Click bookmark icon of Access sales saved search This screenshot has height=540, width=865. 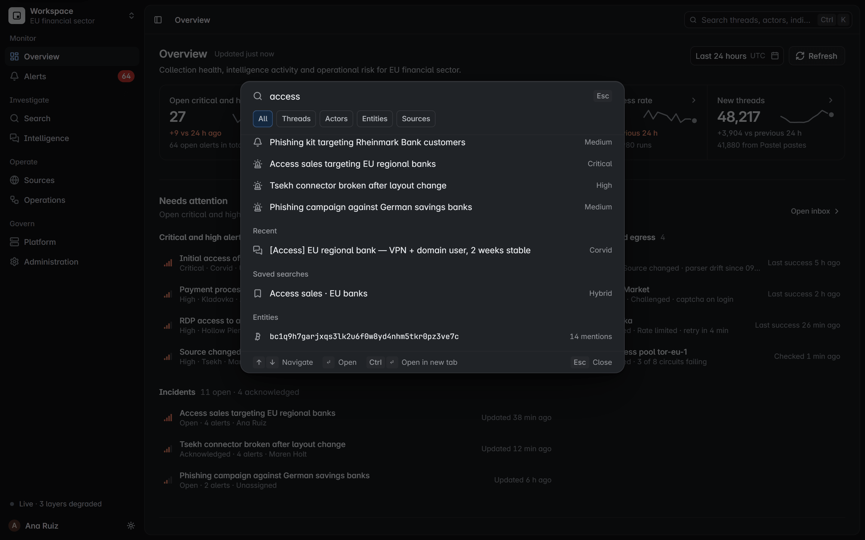pos(258,294)
